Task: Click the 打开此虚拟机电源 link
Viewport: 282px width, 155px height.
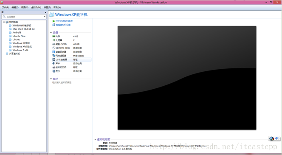Action: pos(64,21)
